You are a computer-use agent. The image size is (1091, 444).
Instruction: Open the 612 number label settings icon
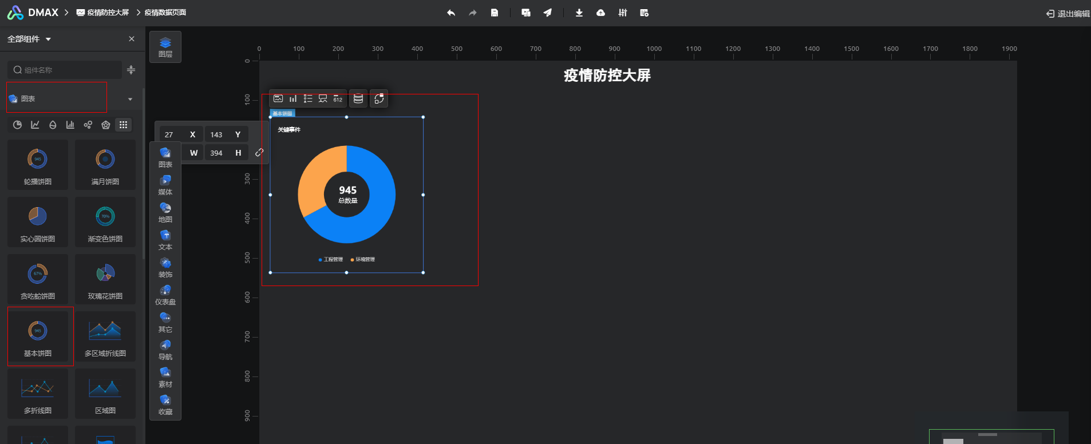tap(338, 98)
